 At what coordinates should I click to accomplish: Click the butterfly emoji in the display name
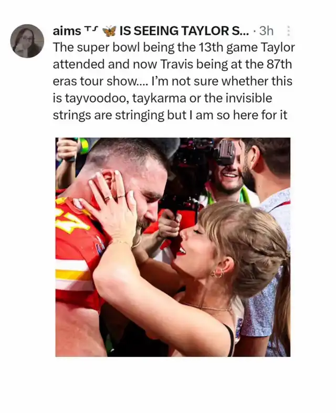[109, 31]
